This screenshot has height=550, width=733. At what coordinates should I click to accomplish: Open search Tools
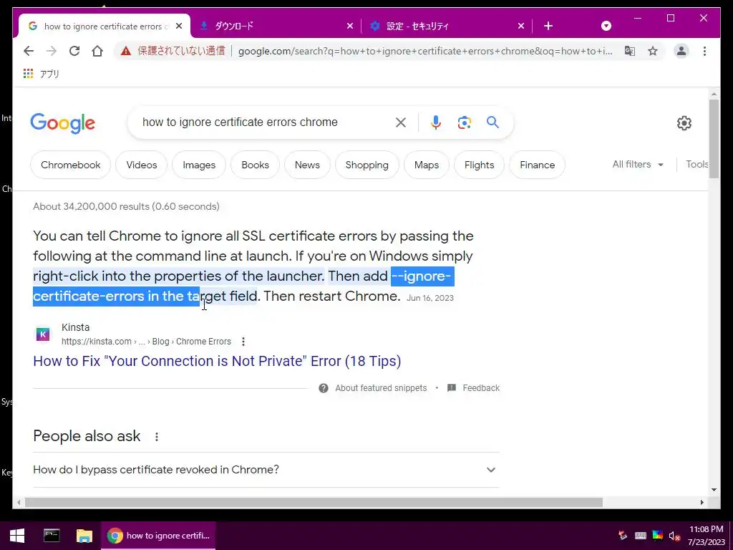pyautogui.click(x=696, y=165)
